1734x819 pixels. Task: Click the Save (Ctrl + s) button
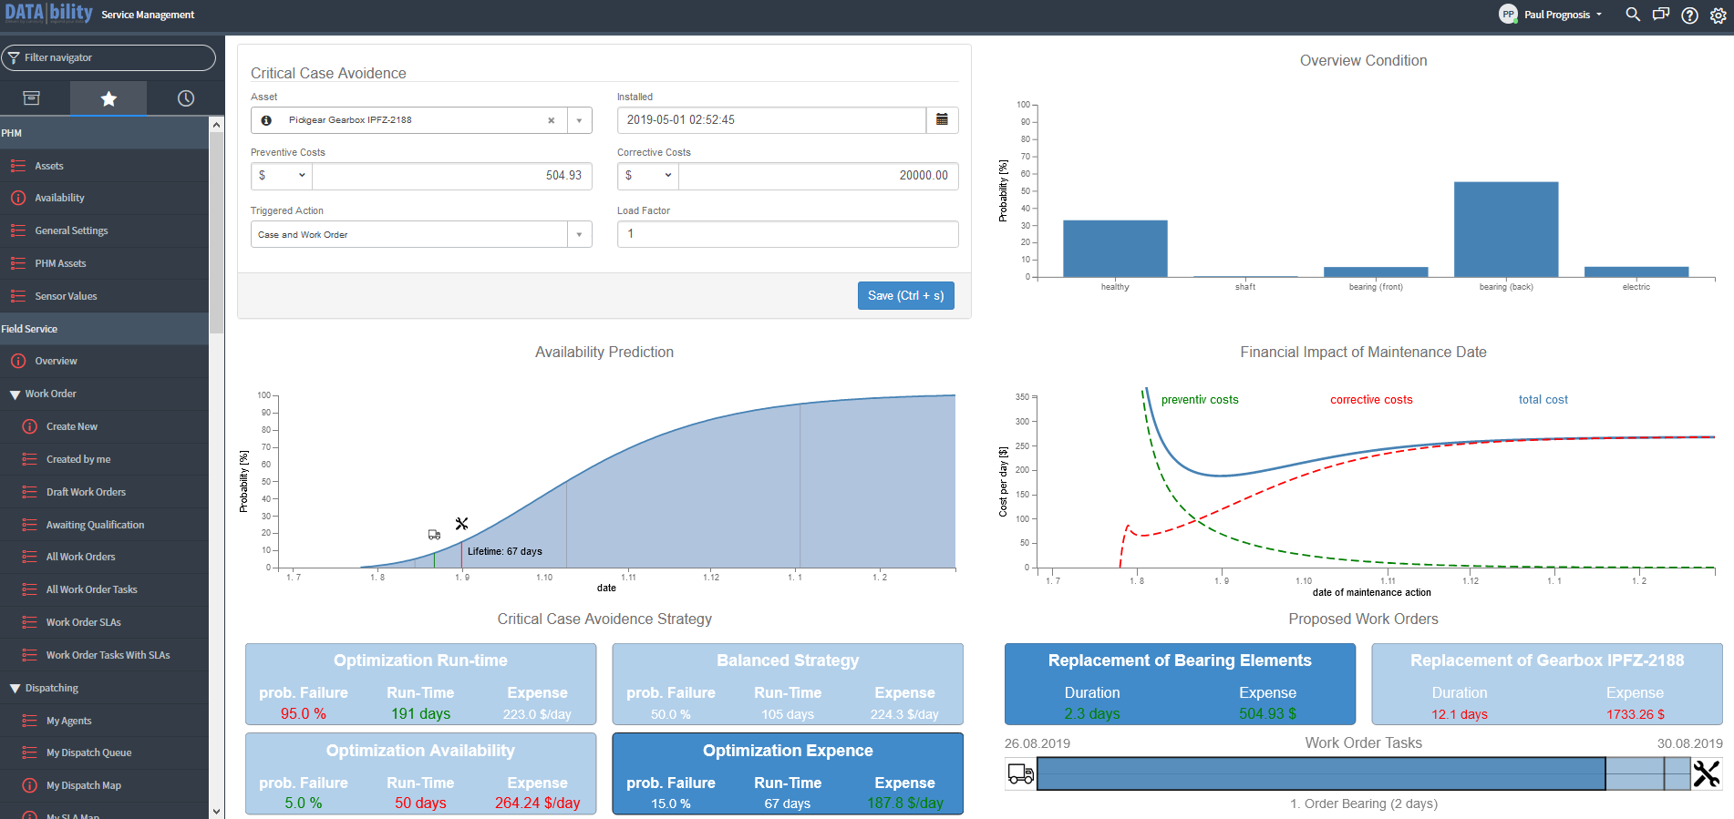[x=905, y=295]
